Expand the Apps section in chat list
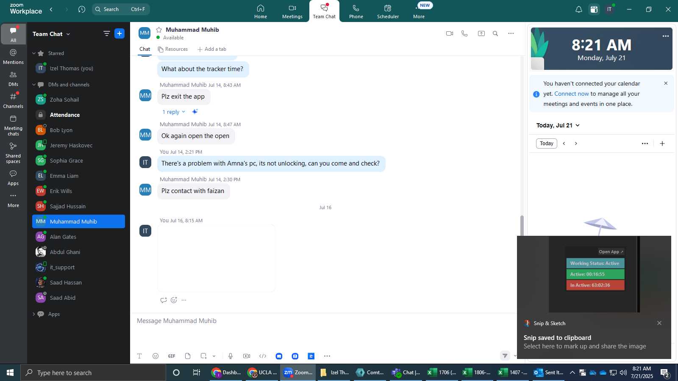This screenshot has height=381, width=678. tap(34, 314)
